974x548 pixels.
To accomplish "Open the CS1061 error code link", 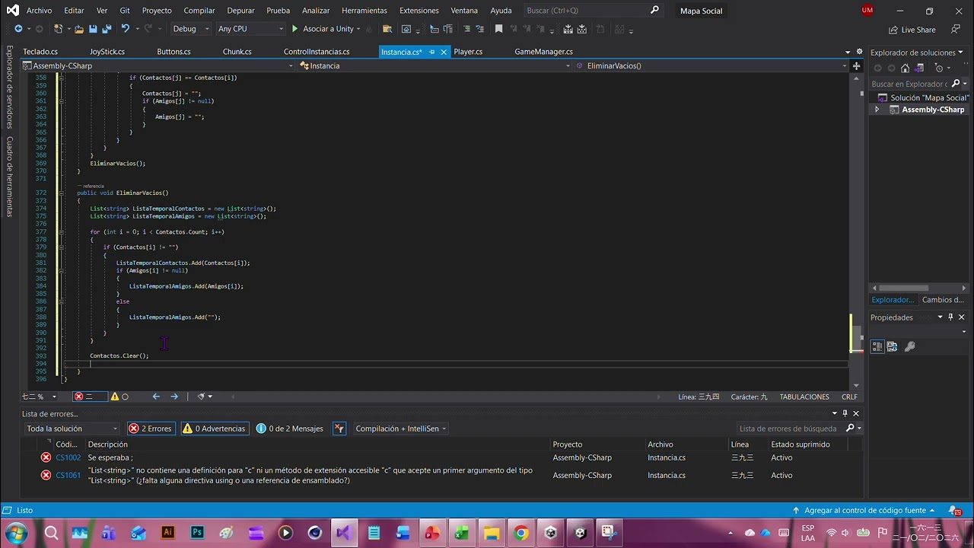I will tap(68, 475).
